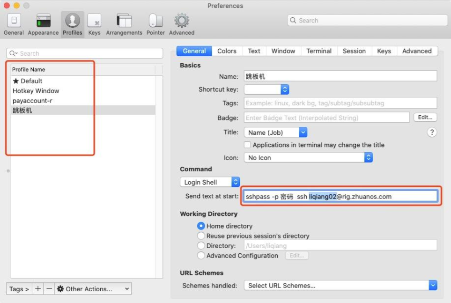Open the Login Shell command dropdown
The height and width of the screenshot is (303, 451).
point(210,182)
